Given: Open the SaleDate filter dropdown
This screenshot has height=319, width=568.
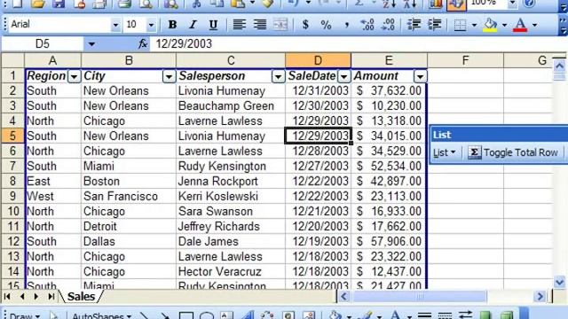Looking at the screenshot, I should (343, 76).
